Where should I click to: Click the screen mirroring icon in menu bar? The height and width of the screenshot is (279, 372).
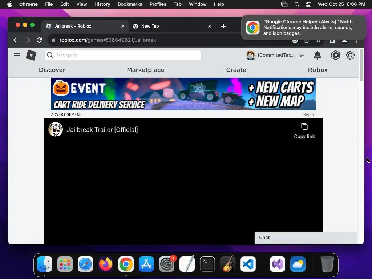[x=284, y=4]
